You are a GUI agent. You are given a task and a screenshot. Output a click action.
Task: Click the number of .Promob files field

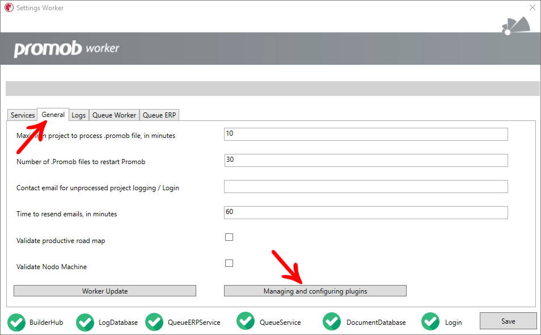(366, 160)
